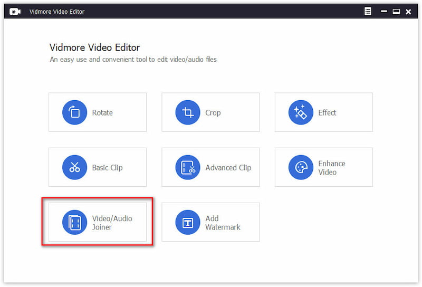This screenshot has width=422, height=287.
Task: Click the Vidmore camera logo in title bar
Action: point(15,12)
